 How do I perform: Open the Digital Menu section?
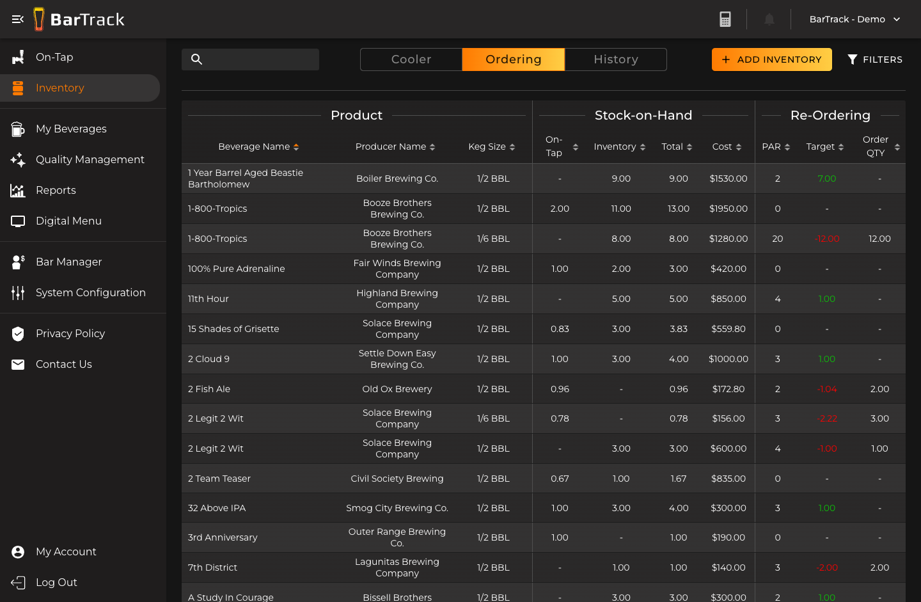click(68, 221)
